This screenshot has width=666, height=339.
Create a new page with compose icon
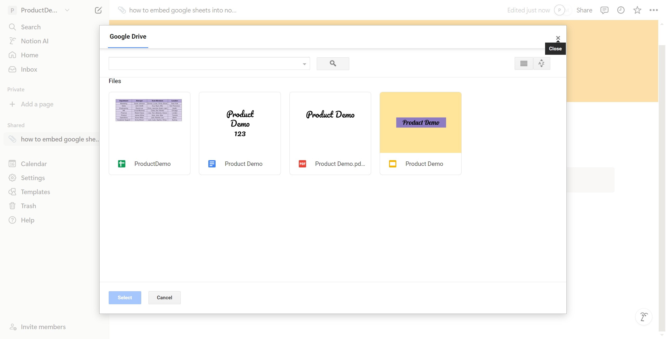[x=98, y=10]
